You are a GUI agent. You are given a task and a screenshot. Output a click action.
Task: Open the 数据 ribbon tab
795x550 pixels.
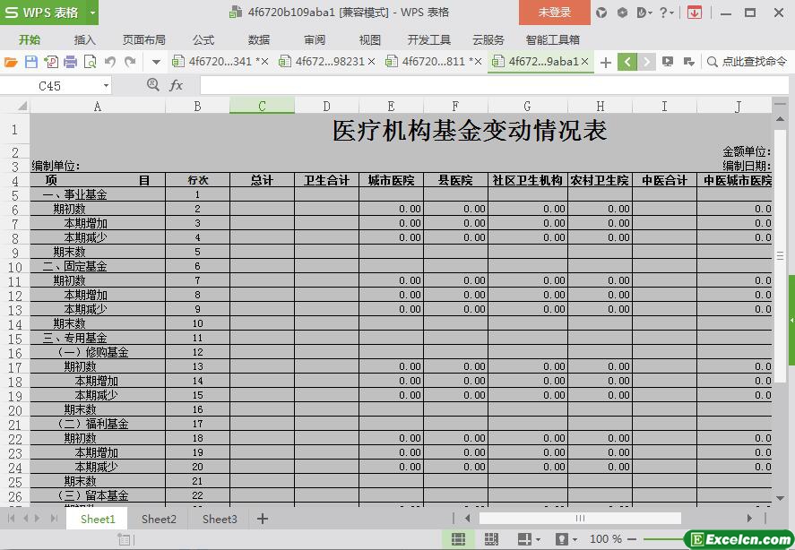(x=259, y=39)
